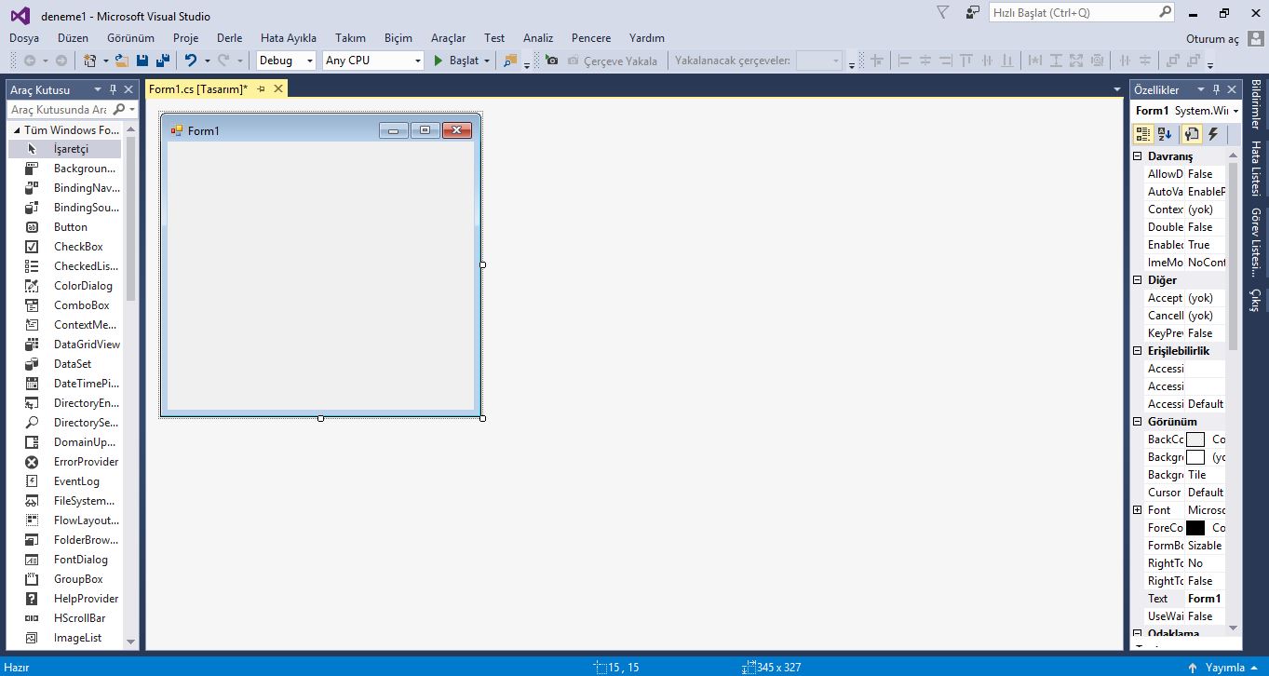Collapse the Davranış property category

[x=1137, y=156]
